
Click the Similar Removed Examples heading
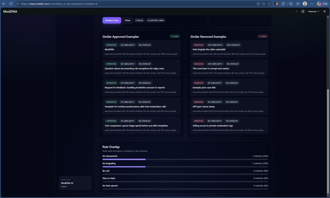(208, 36)
